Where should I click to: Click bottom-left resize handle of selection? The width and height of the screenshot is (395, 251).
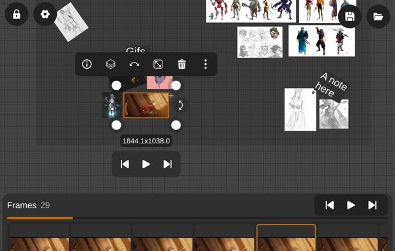pyautogui.click(x=116, y=125)
